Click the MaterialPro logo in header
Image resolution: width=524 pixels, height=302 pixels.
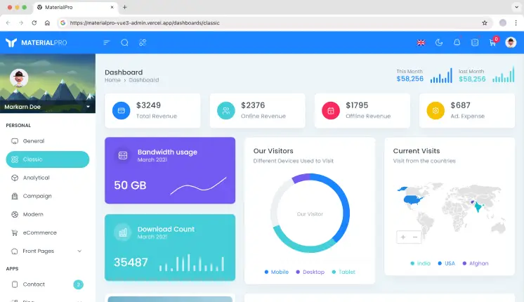pyautogui.click(x=36, y=43)
